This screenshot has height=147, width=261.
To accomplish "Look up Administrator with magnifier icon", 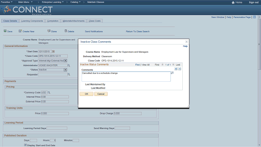I will click(x=69, y=65).
